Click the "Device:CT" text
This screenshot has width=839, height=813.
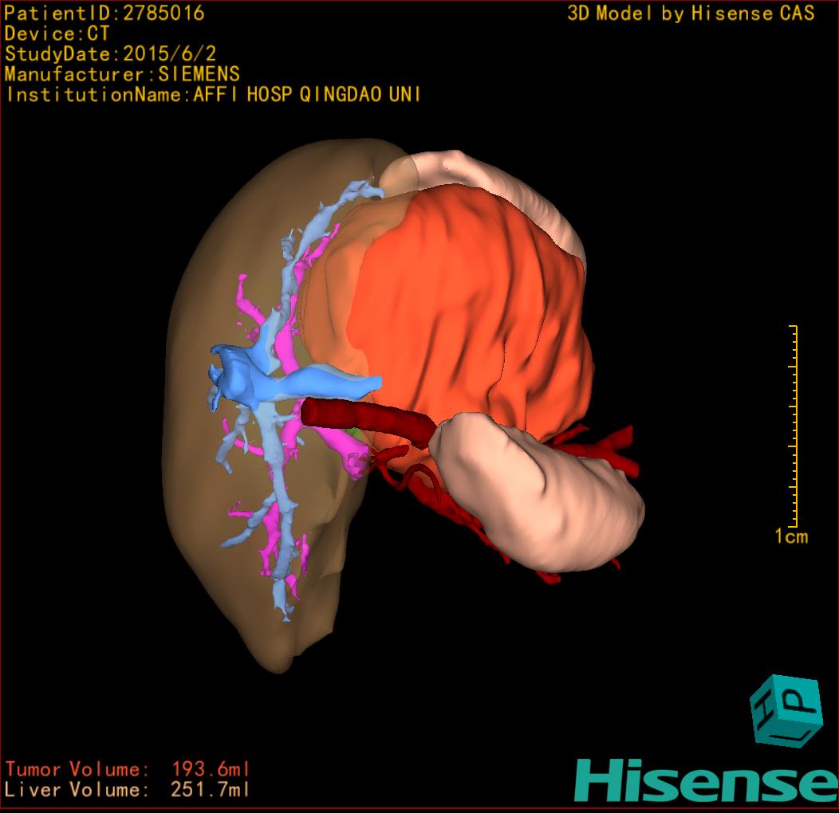coord(57,33)
